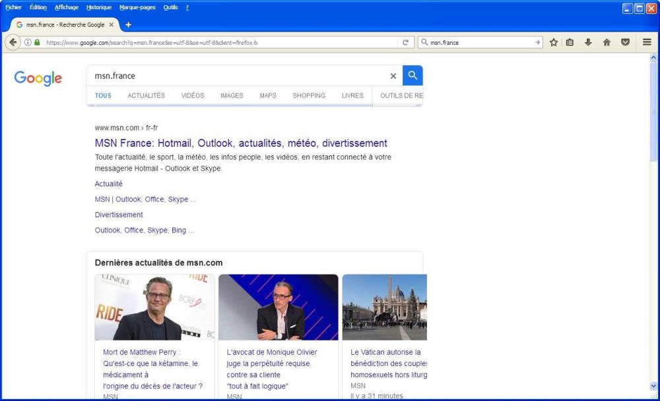Save page to Pocket icon
The width and height of the screenshot is (660, 401).
pos(626,42)
